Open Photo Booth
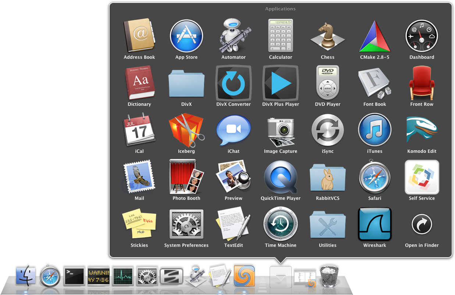 (x=186, y=177)
